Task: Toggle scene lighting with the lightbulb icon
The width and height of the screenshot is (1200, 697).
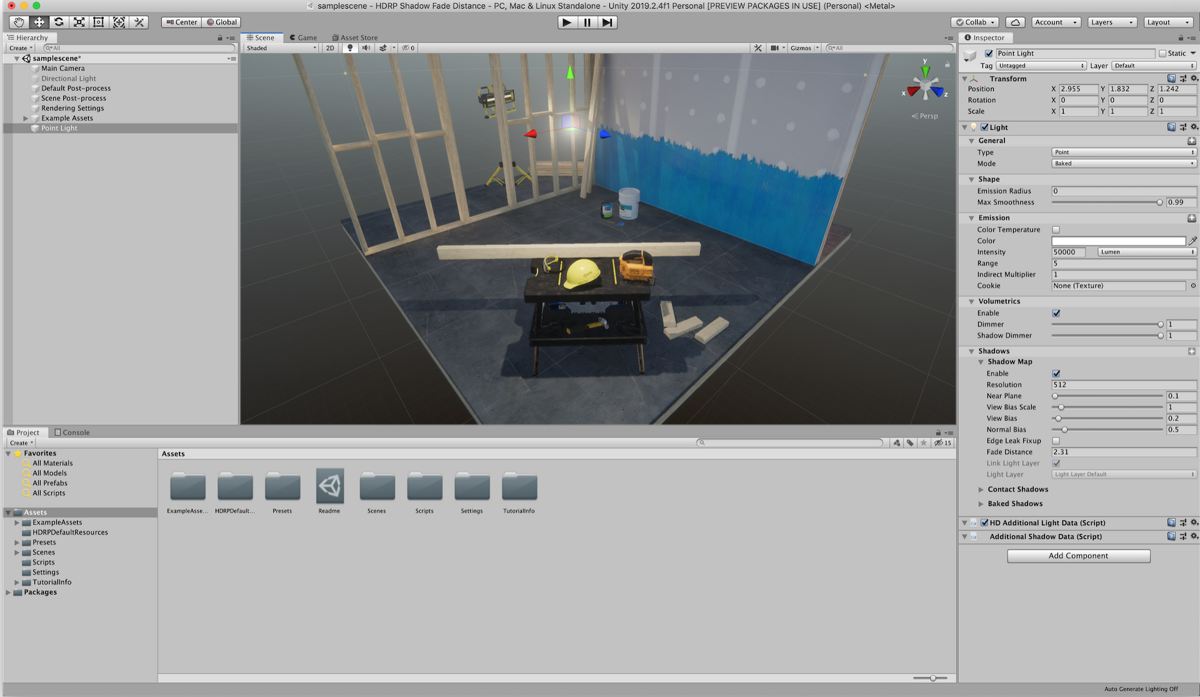Action: 349,47
